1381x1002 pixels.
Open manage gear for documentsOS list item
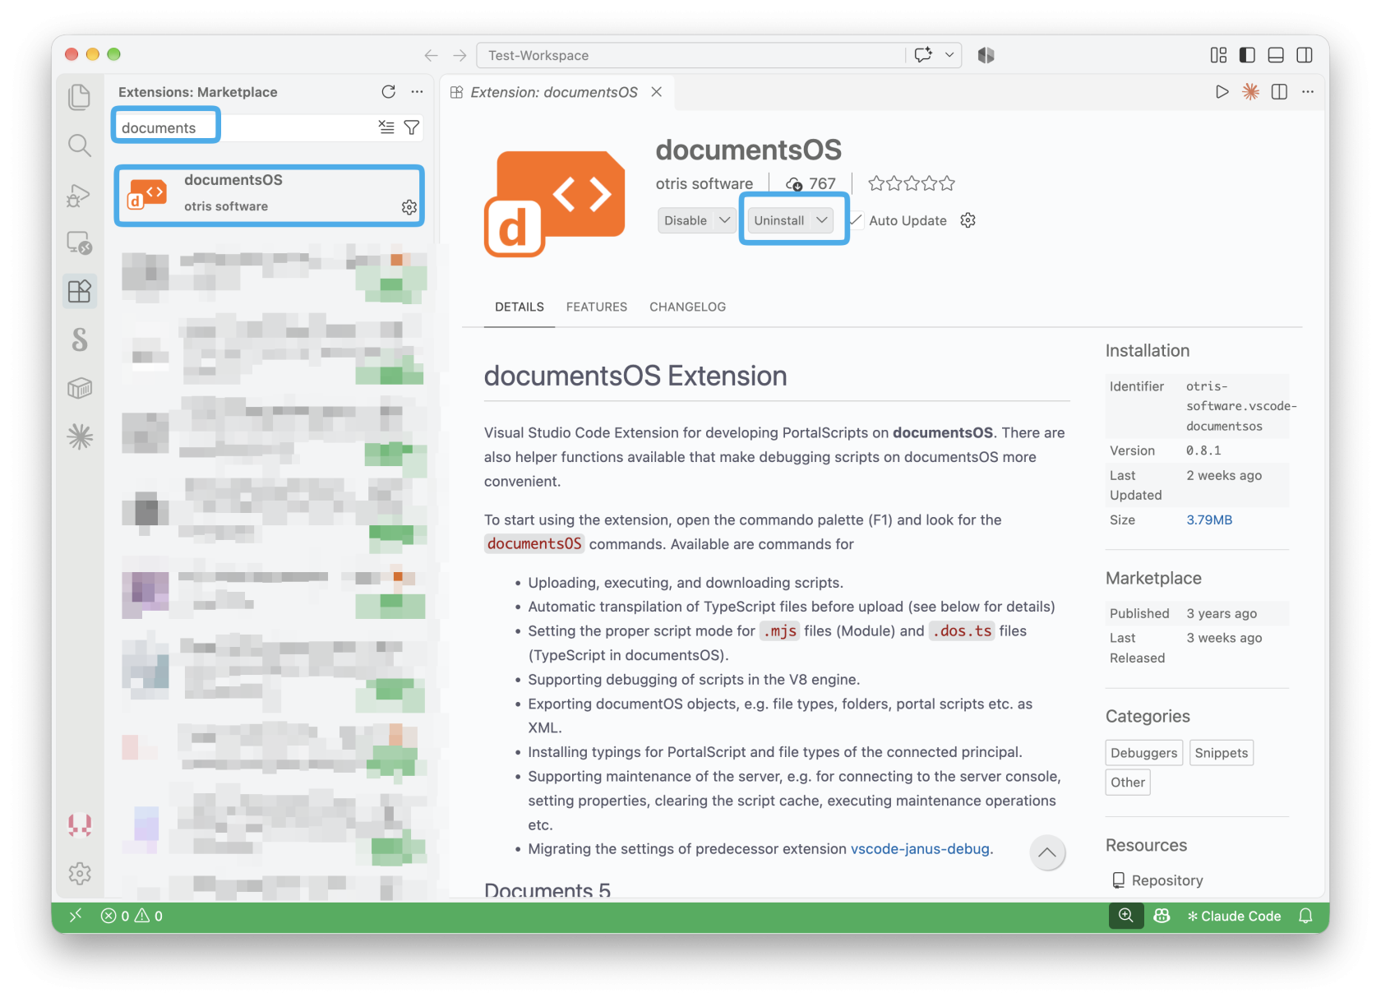pos(409,207)
